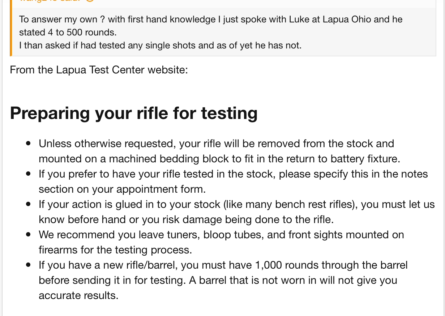
Task: Click the bullet dot before 'Unless otherwise requested'
Action: pos(29,144)
